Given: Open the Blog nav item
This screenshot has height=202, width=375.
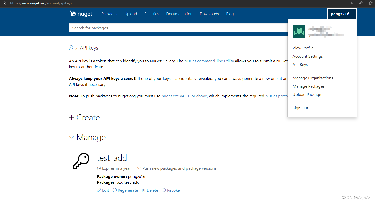Looking at the screenshot, I should coord(230,14).
